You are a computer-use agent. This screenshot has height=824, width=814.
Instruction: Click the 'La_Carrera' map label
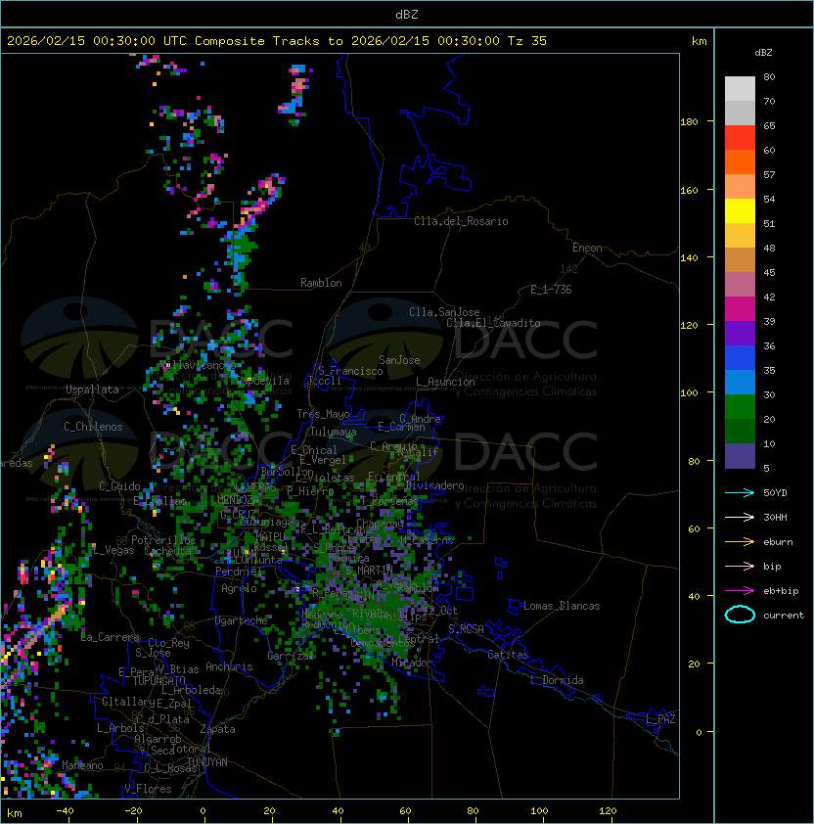(111, 637)
